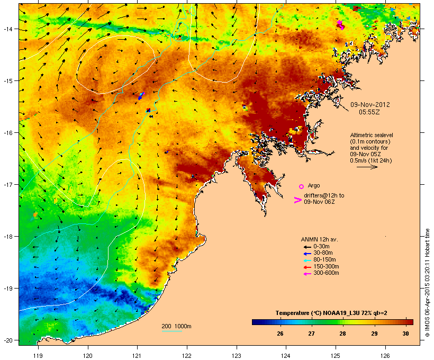Click latitude axis label -18

coord(7,236)
